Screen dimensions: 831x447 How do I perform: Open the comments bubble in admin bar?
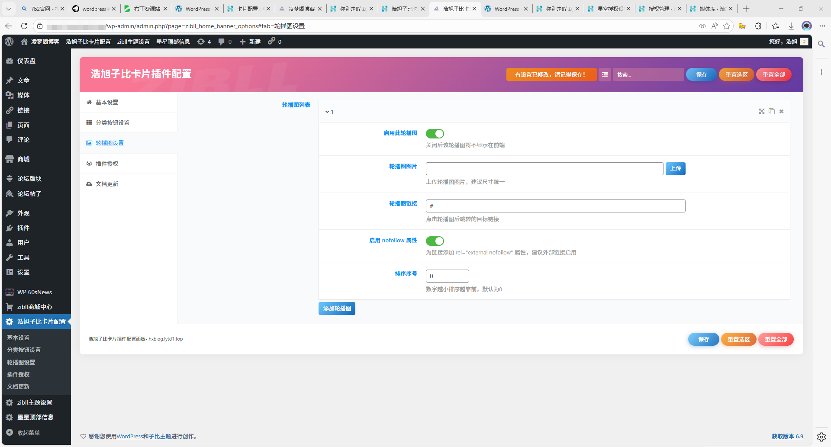[x=225, y=42]
